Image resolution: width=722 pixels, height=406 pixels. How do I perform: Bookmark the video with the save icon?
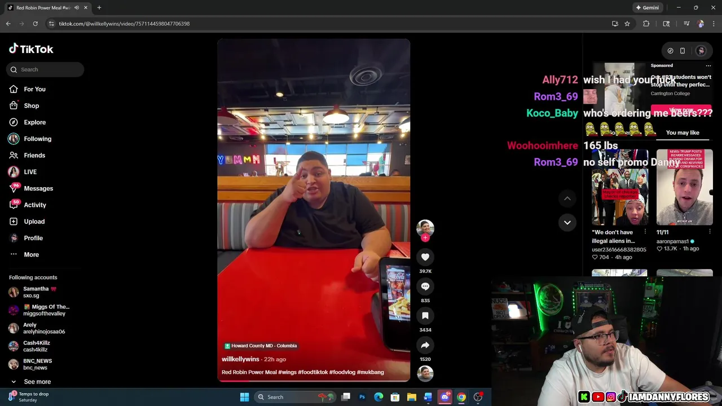425,316
